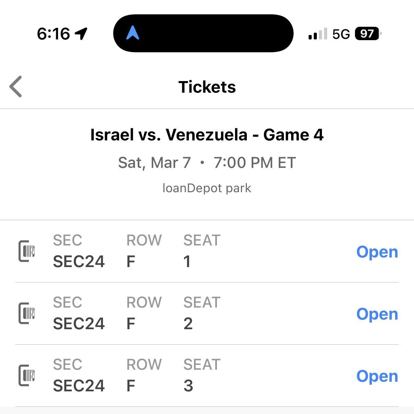Tap the barcode icon for Seat 2
This screenshot has width=414, height=414.
(27, 313)
